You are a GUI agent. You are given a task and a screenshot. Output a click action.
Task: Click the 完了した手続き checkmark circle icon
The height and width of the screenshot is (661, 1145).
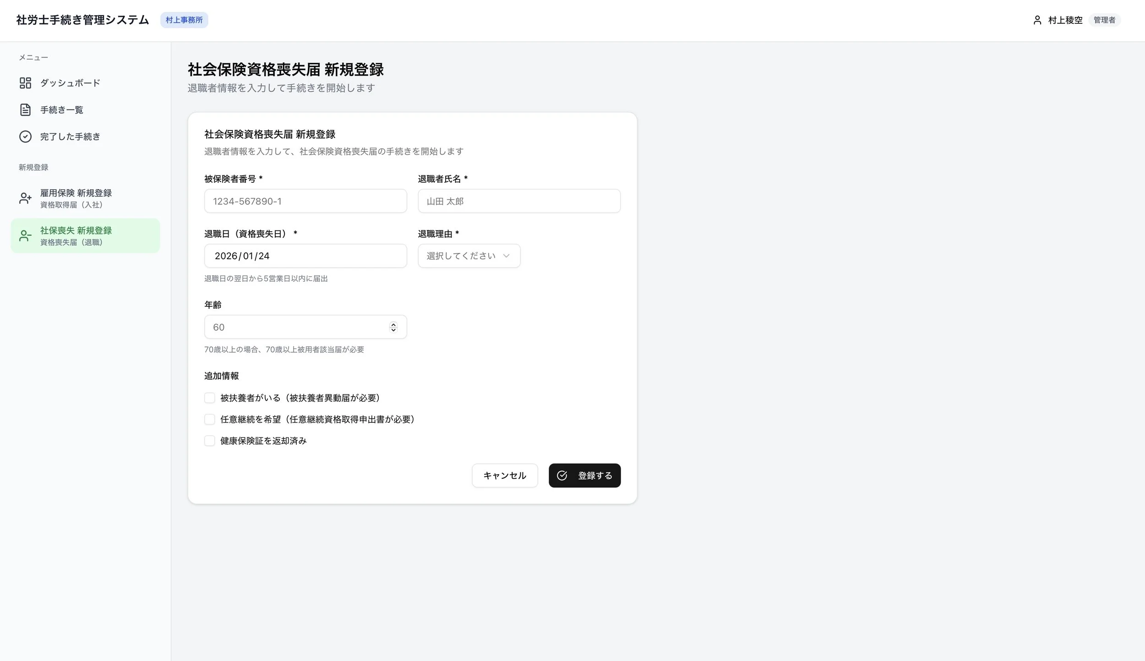click(x=25, y=137)
